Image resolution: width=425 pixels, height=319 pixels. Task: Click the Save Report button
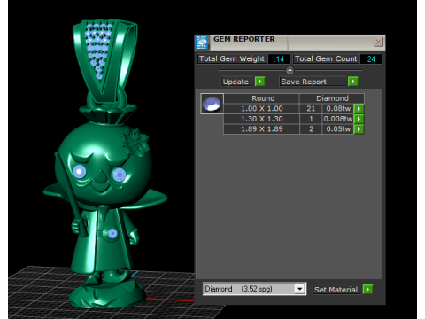coord(313,82)
